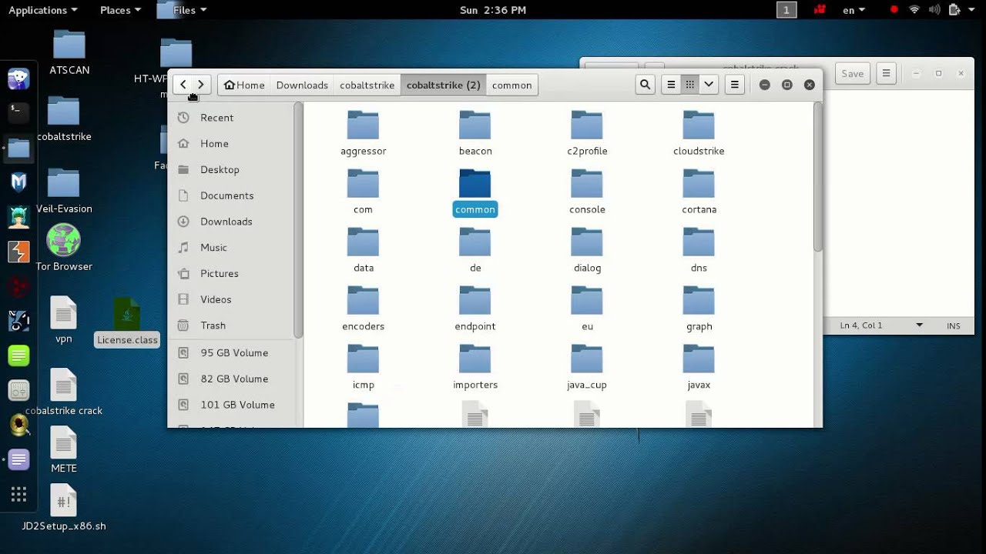This screenshot has width=986, height=554.
Task: Select the com folder icon
Action: tap(363, 183)
